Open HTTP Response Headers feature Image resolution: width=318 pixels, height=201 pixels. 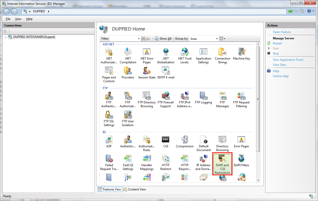(x=184, y=163)
